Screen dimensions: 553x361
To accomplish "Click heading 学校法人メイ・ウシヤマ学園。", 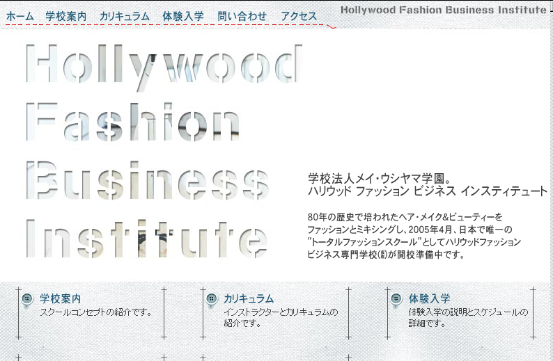I will point(380,178).
